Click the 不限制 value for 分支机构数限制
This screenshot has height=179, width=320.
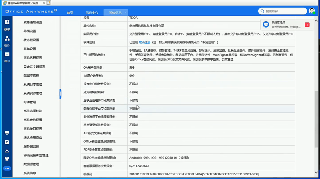tap(133, 92)
